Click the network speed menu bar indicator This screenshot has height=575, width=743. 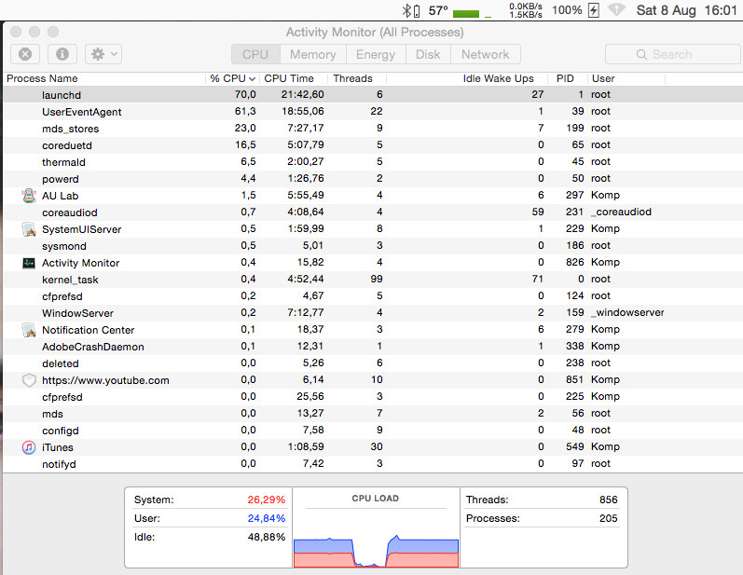click(526, 10)
